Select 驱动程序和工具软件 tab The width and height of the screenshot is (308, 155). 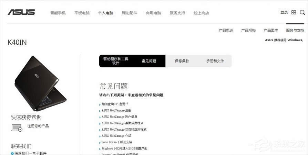click(x=116, y=61)
